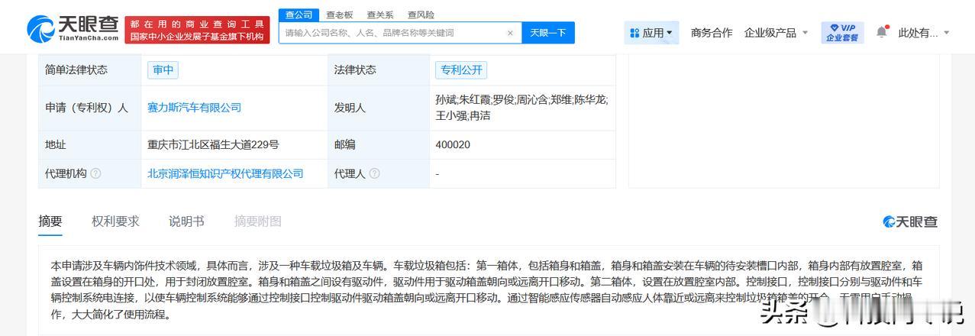Viewport: 975px width, 336px height.
Task: Select the 说明书 tab
Action: [x=186, y=221]
